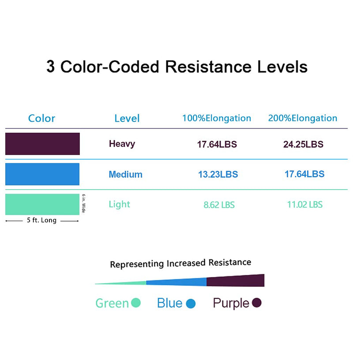Click the Color column header

[41, 118]
